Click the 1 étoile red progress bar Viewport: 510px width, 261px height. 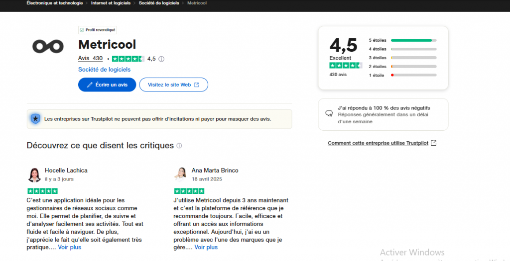(414, 75)
